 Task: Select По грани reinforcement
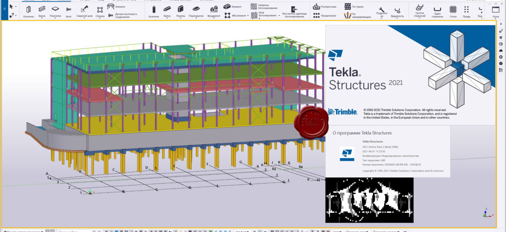[x=353, y=6]
